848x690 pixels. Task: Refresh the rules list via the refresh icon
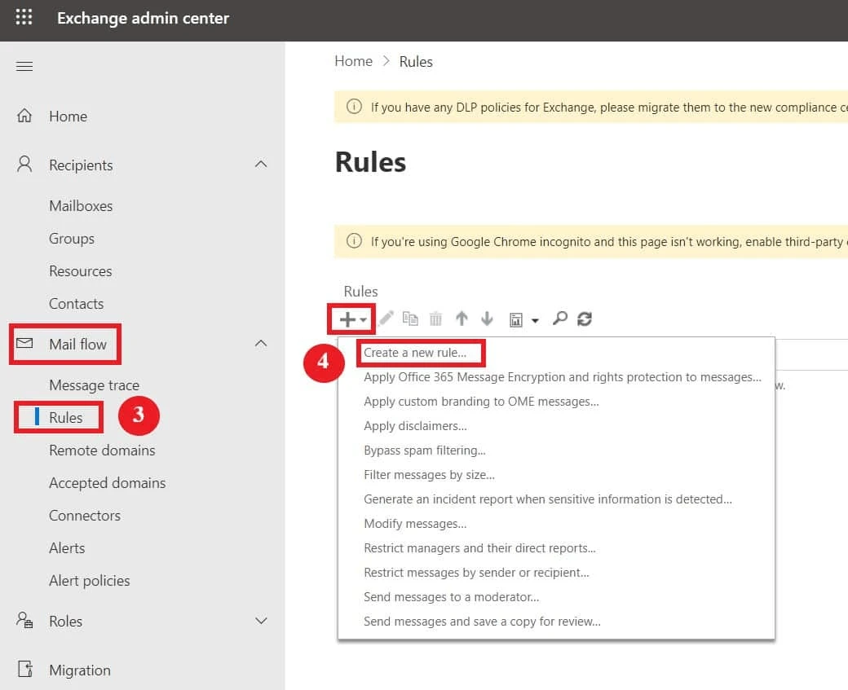[x=584, y=319]
